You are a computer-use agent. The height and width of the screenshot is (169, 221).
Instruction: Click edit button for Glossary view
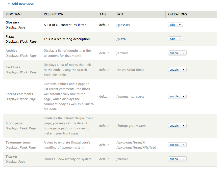tap(172, 25)
